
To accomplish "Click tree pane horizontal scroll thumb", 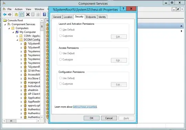I will 11,121.
